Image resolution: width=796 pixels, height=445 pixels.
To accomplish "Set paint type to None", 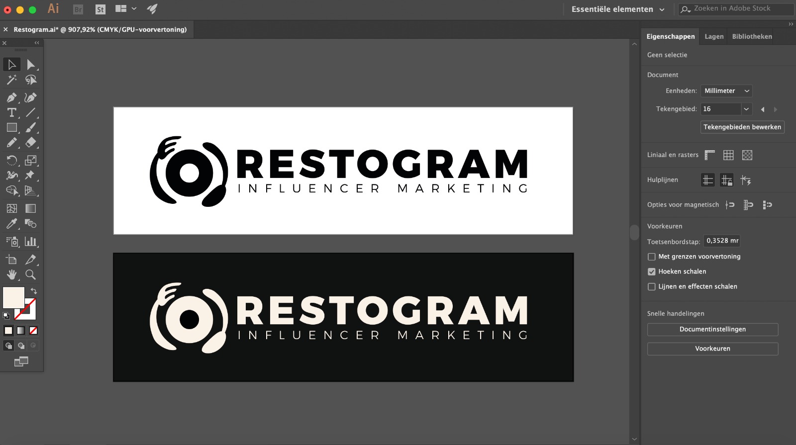I will pyautogui.click(x=33, y=331).
